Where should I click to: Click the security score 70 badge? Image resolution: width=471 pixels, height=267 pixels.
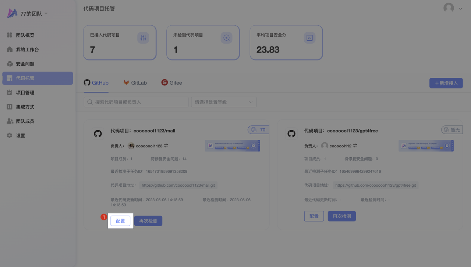pyautogui.click(x=259, y=130)
